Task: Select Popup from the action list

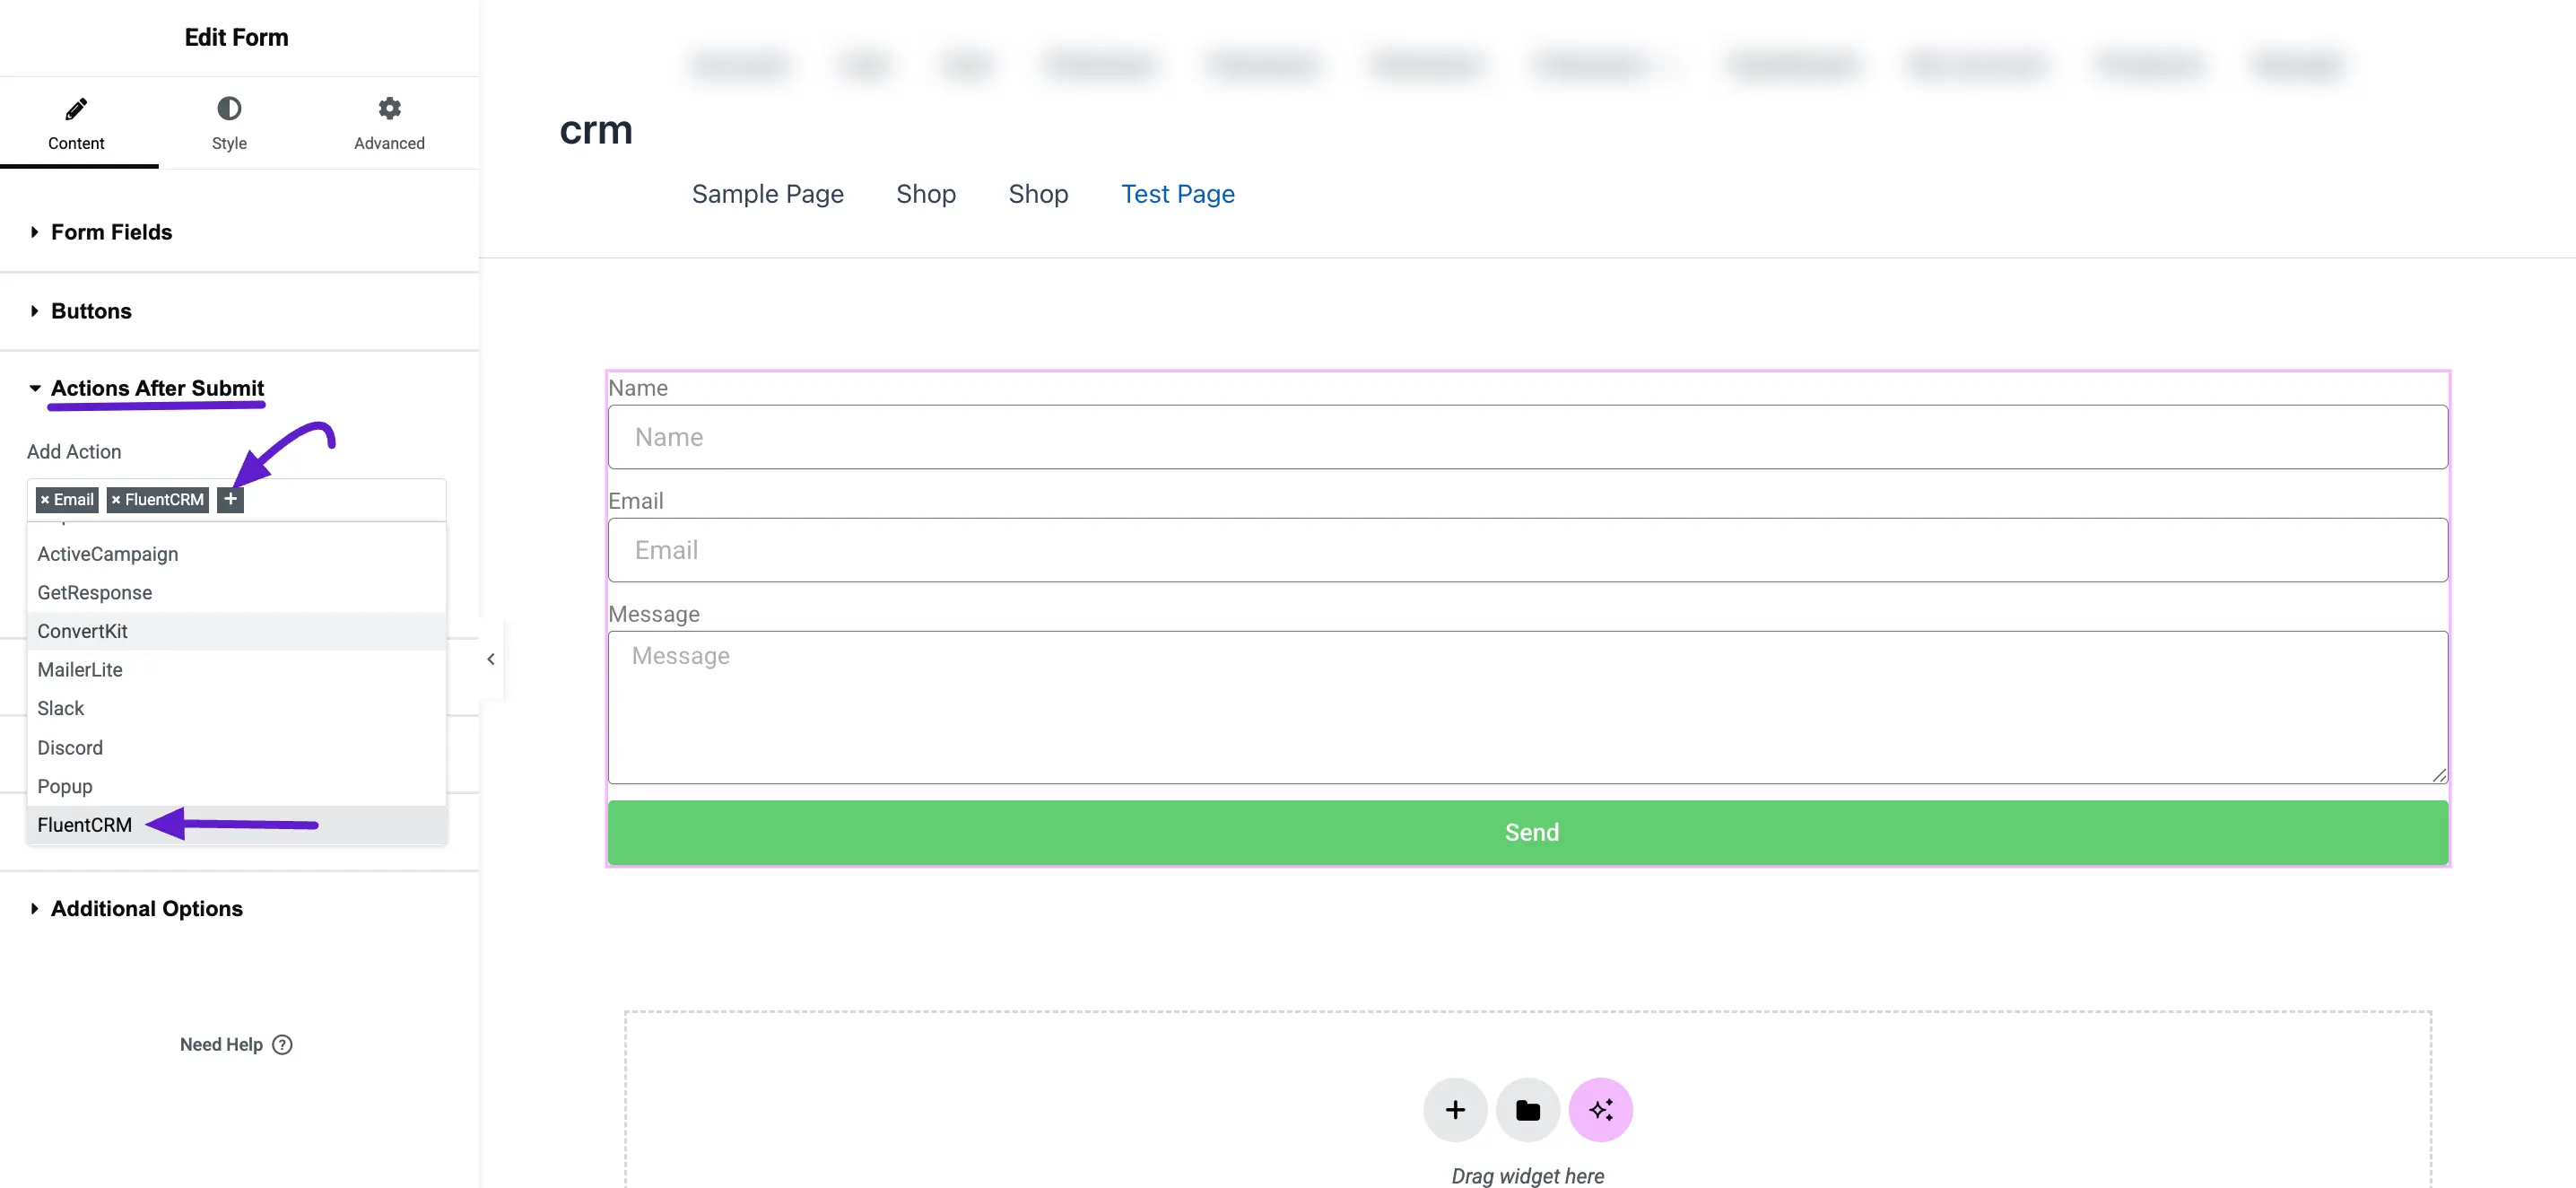Action: 236,786
